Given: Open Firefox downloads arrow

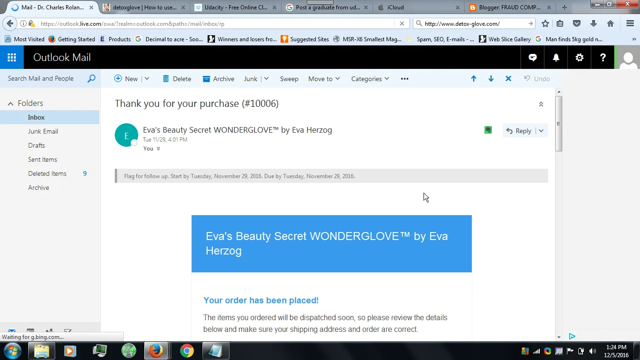Looking at the screenshot, I should (594, 23).
